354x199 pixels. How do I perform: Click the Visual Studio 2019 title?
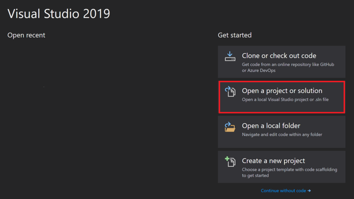[59, 13]
